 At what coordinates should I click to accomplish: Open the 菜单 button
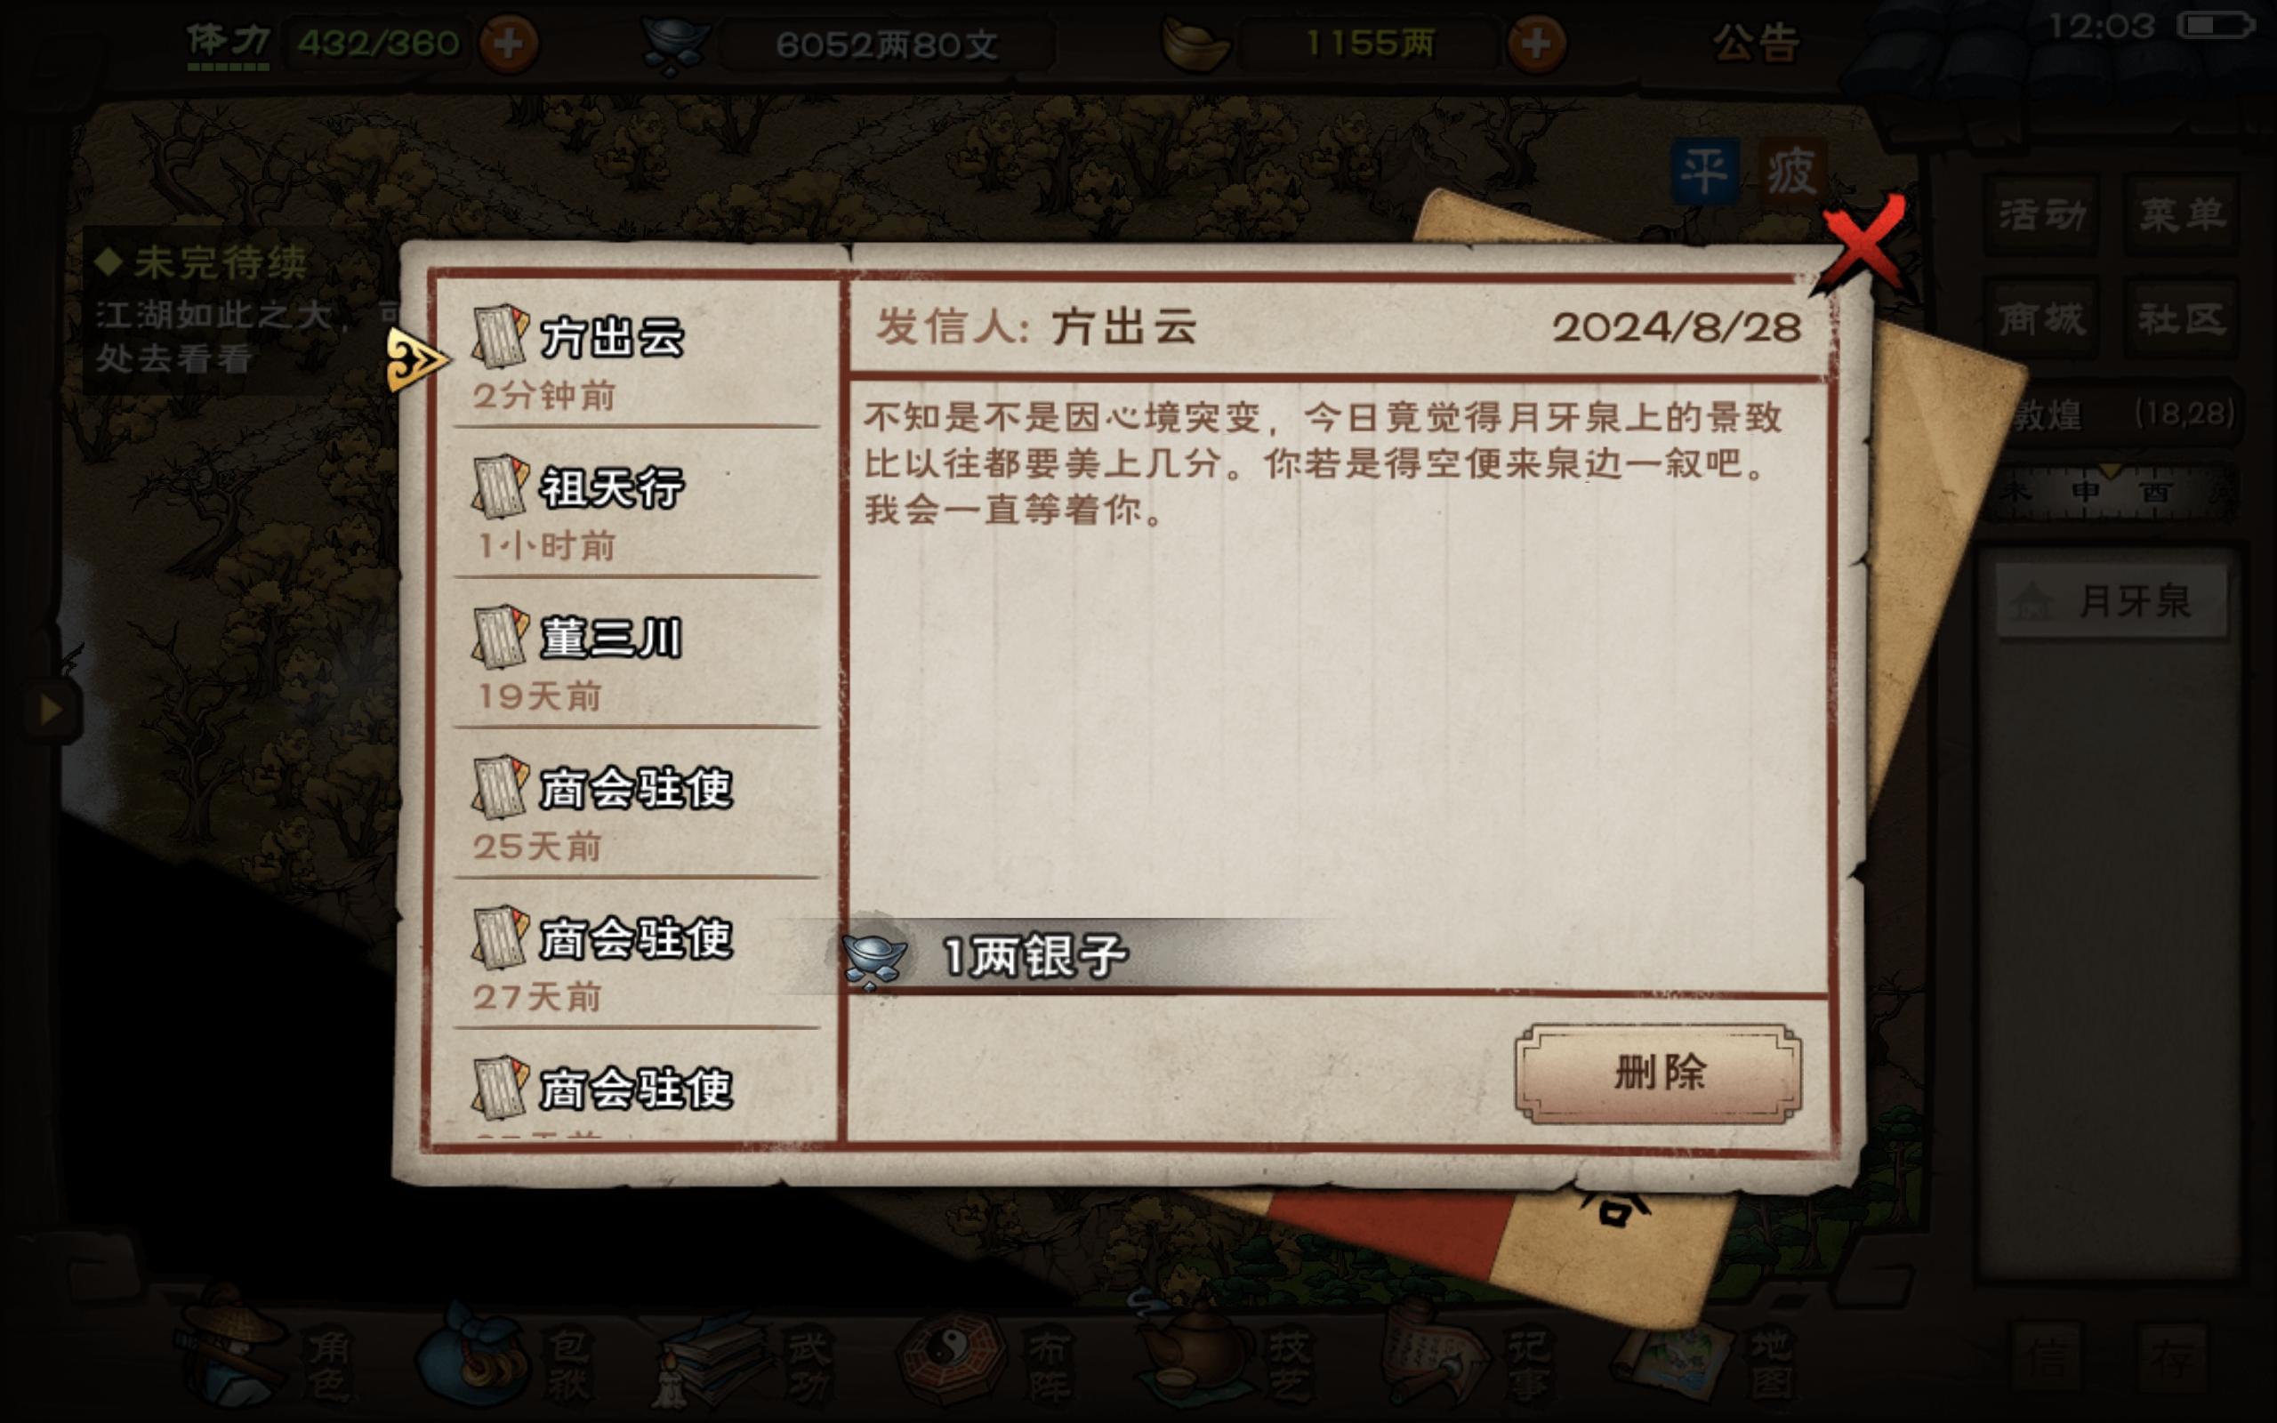coord(2181,215)
